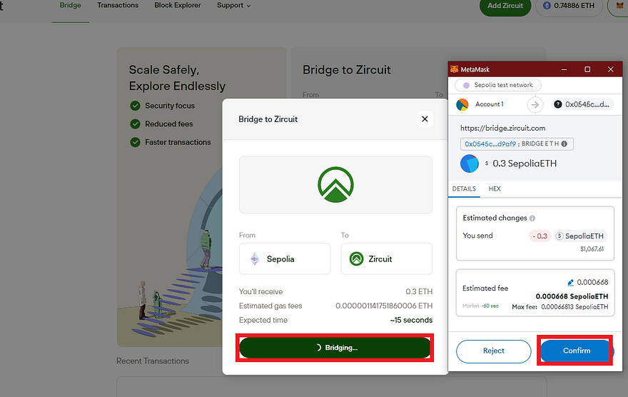Open the Transactions tab

118,5
